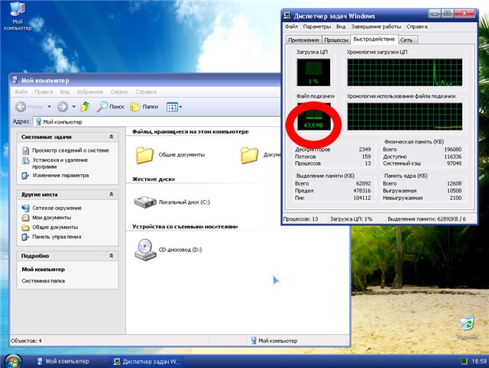Open Вид menu in My Computer

tap(64, 92)
